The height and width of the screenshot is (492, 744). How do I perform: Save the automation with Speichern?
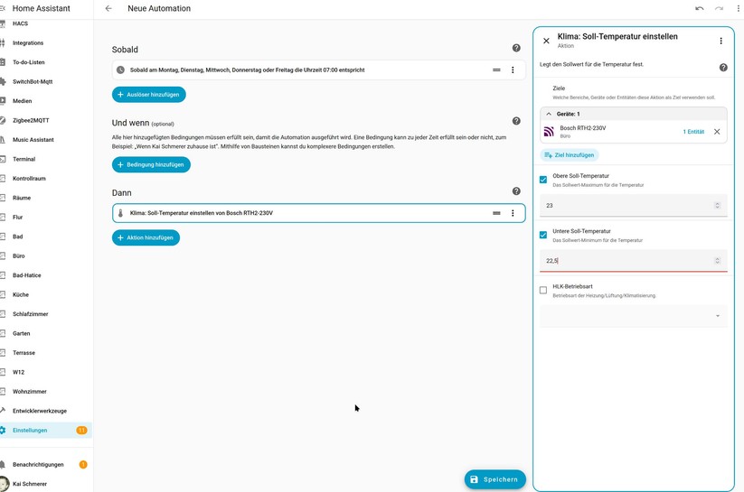pyautogui.click(x=494, y=479)
